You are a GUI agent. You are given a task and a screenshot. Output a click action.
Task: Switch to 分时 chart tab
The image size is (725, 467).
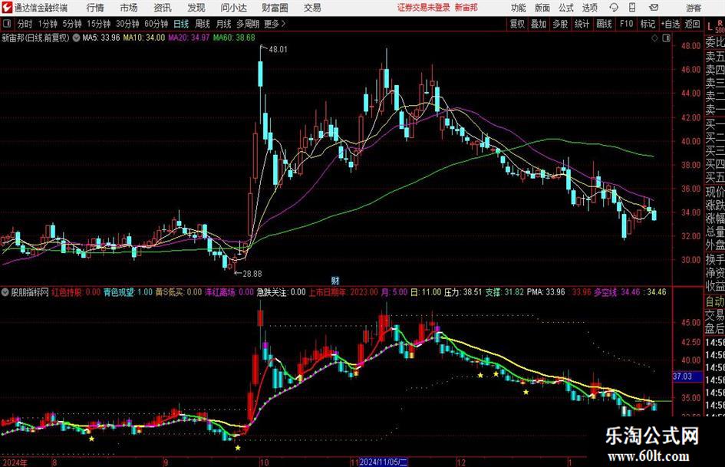click(25, 24)
